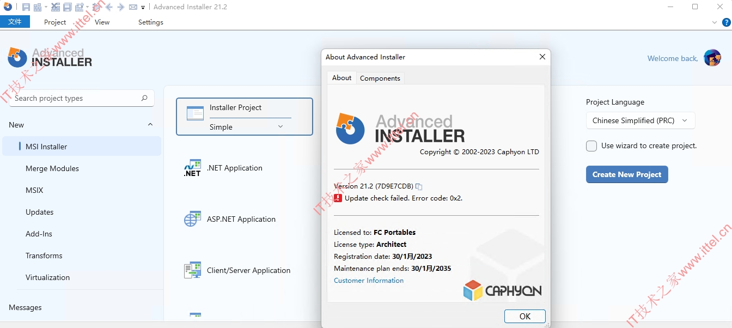Click the Run project icon in title bar
This screenshot has width=732, height=328.
tap(97, 7)
